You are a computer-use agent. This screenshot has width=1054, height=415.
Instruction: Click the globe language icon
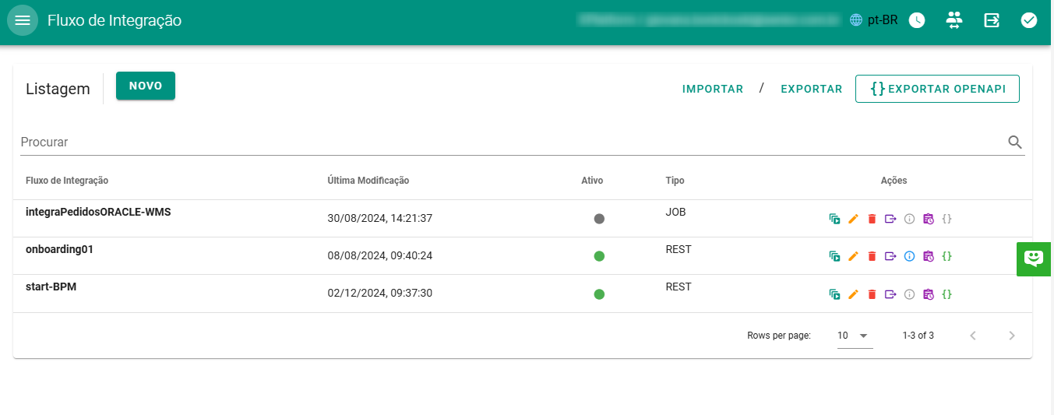pos(857,20)
